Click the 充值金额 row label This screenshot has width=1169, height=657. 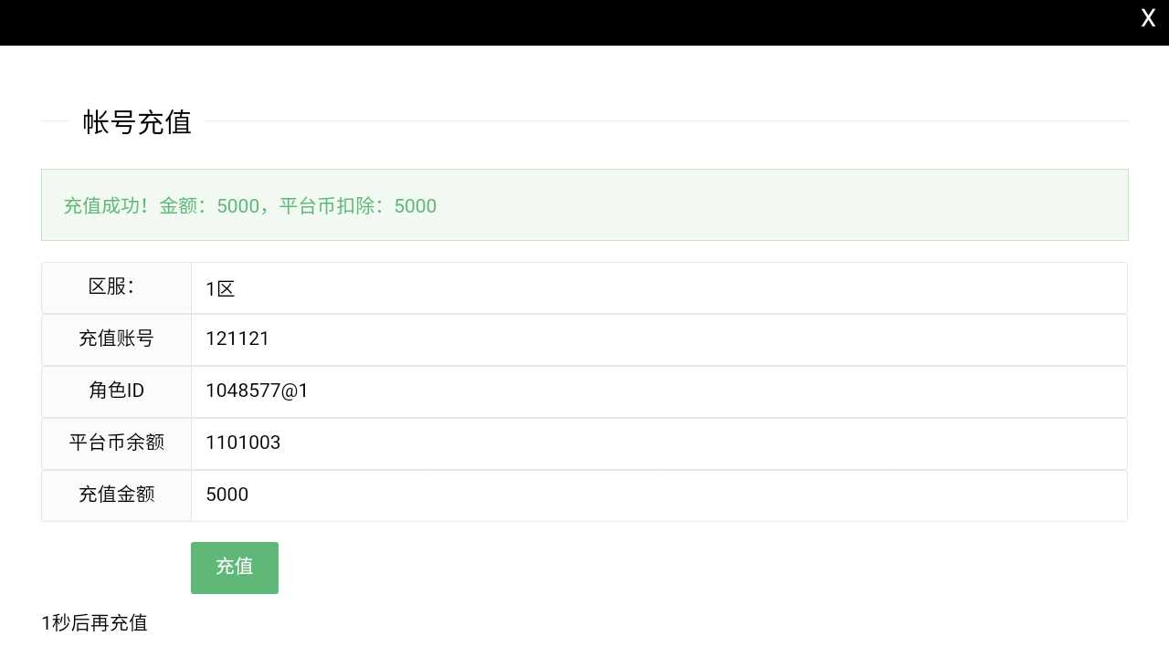(x=116, y=495)
